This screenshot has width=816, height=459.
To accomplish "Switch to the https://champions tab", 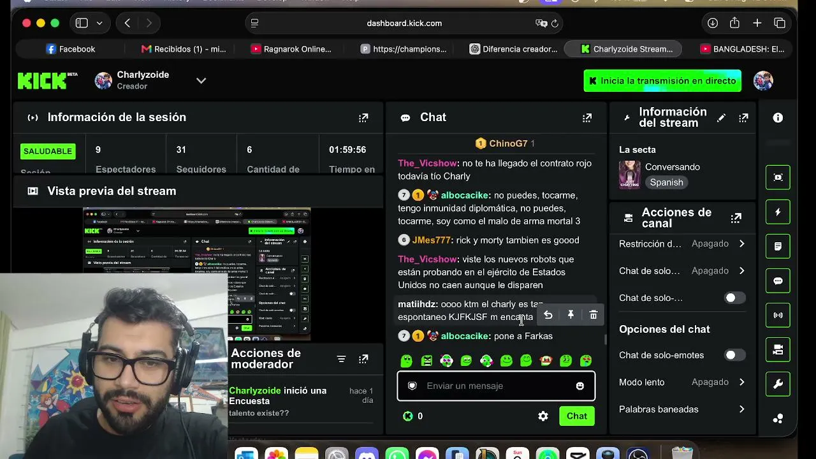I will tap(404, 49).
